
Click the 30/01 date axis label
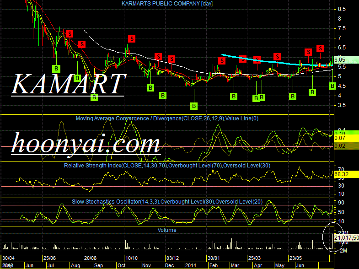click(x=214, y=258)
